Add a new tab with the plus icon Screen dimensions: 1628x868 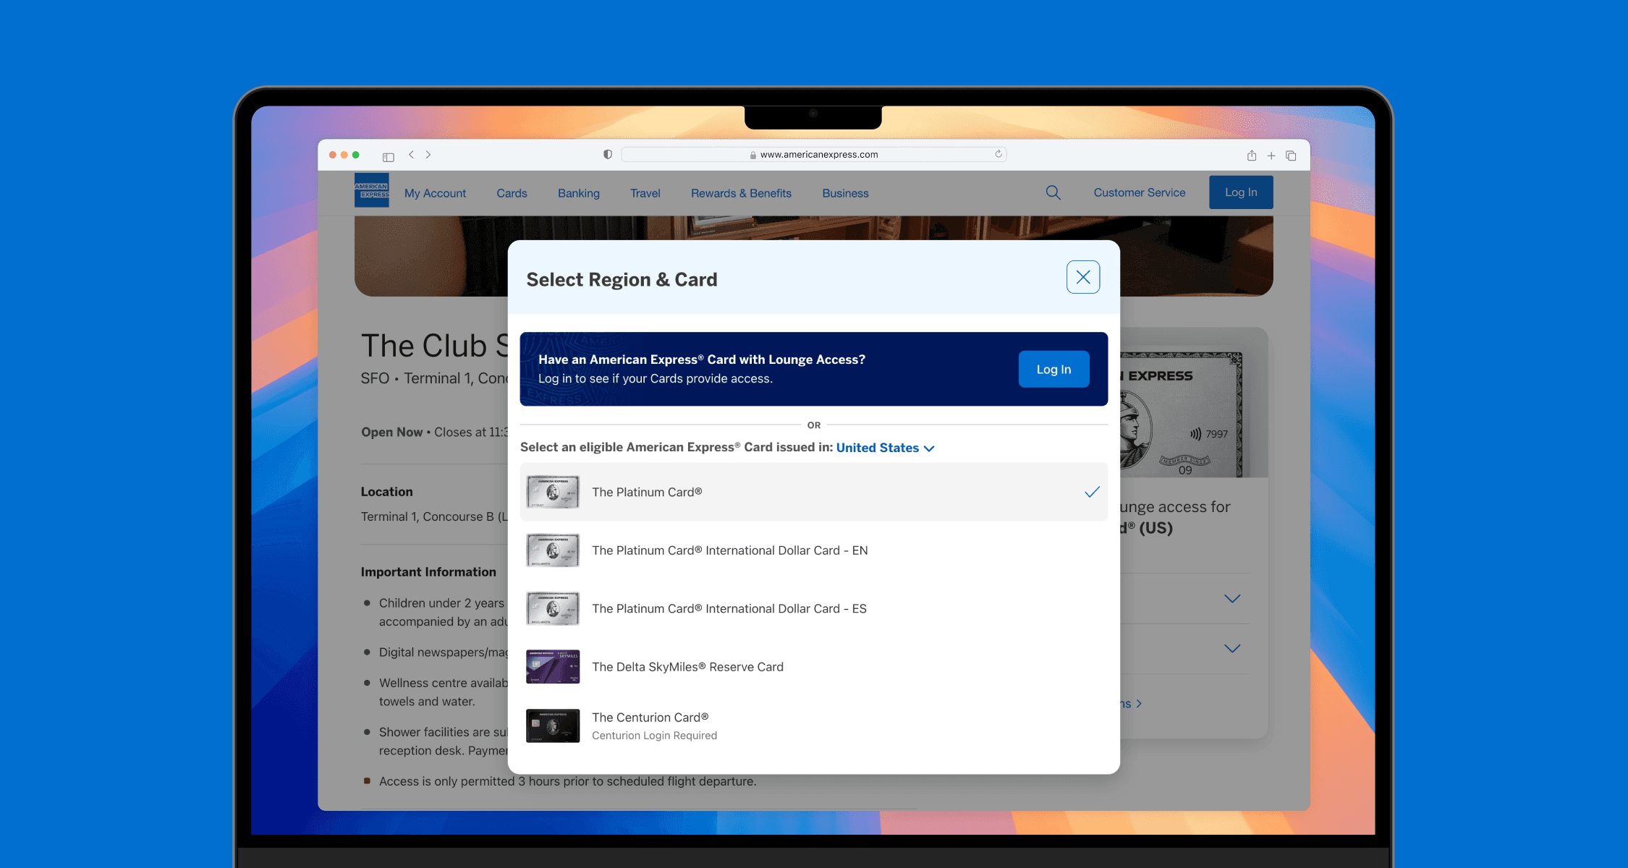coord(1271,156)
